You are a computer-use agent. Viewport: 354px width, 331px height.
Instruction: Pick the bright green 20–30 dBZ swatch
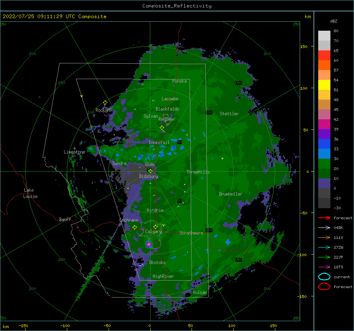(x=324, y=164)
